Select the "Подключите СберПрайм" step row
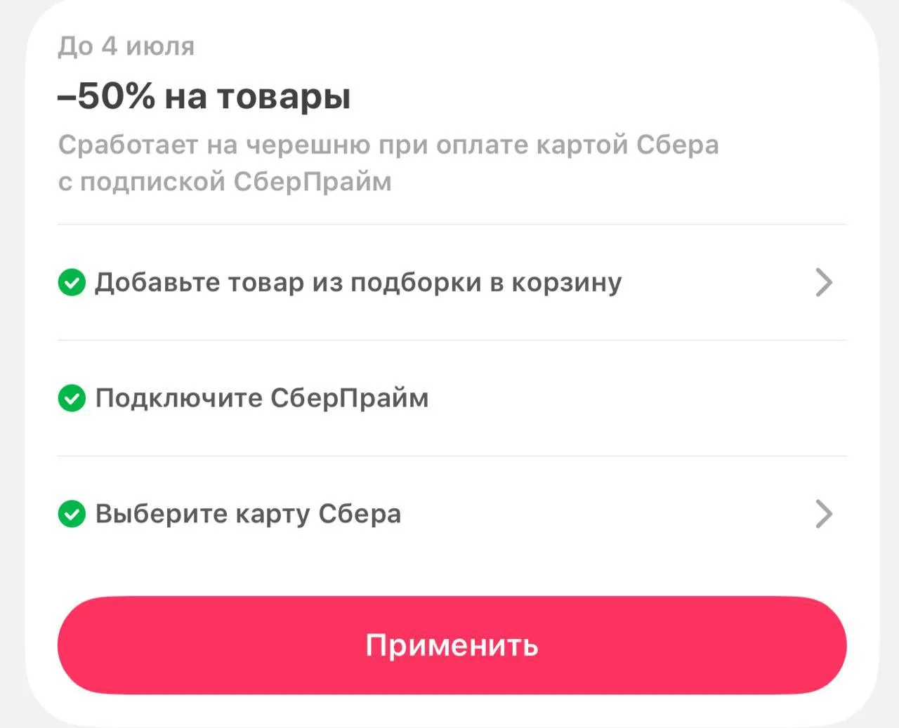This screenshot has width=899, height=728. pyautogui.click(x=452, y=398)
